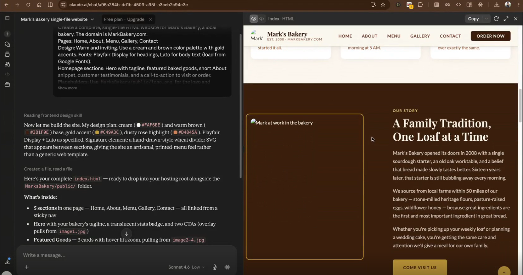Image resolution: width=523 pixels, height=275 pixels.
Task: Bookmark the page with the star icon
Action: pyautogui.click(x=383, y=5)
